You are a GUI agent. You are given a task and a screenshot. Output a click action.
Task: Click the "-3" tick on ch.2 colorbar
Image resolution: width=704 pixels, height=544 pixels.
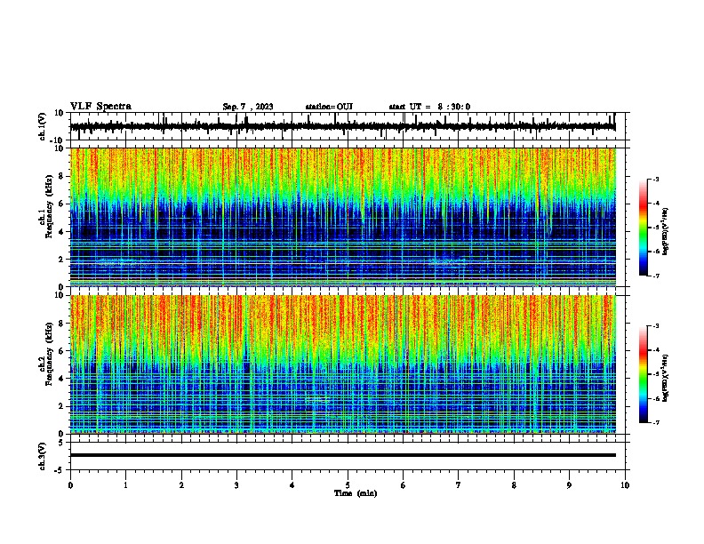(x=655, y=326)
